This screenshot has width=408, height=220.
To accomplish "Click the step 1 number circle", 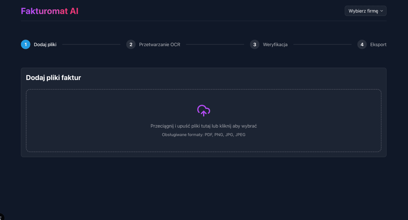I will [26, 44].
